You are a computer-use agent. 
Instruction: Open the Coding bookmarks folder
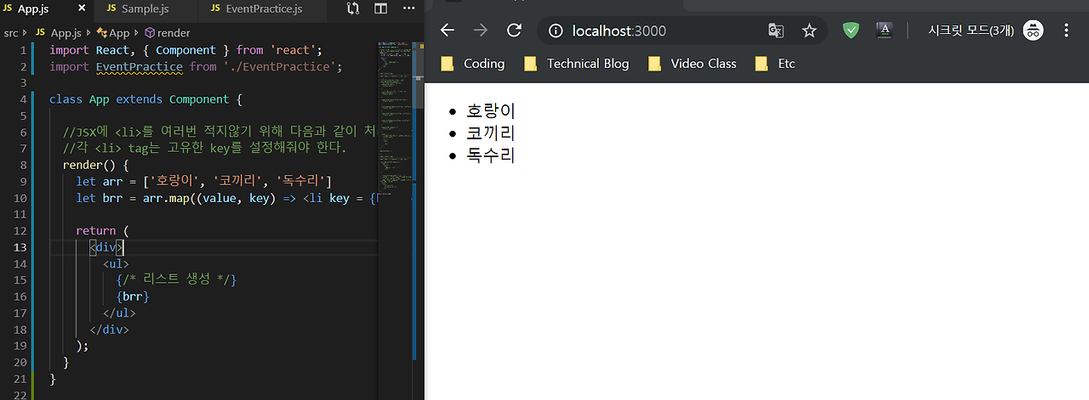click(473, 64)
